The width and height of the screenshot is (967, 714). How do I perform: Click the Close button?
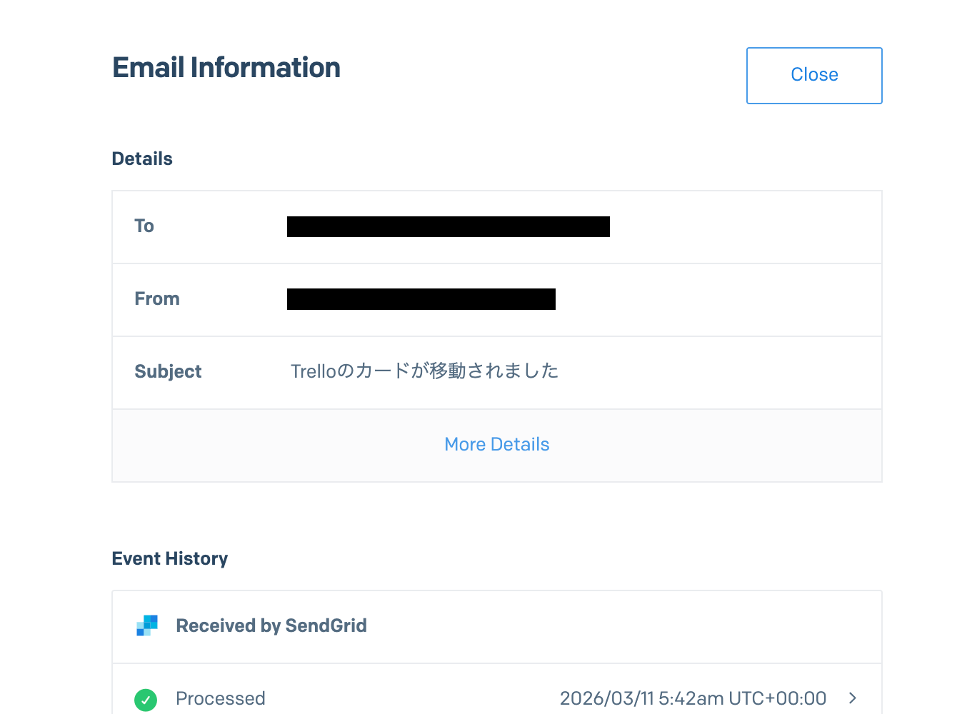click(x=814, y=75)
